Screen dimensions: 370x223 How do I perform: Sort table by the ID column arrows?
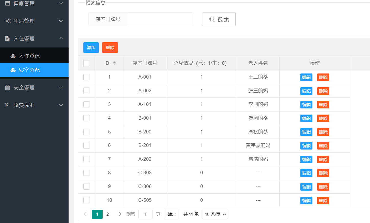114,63
